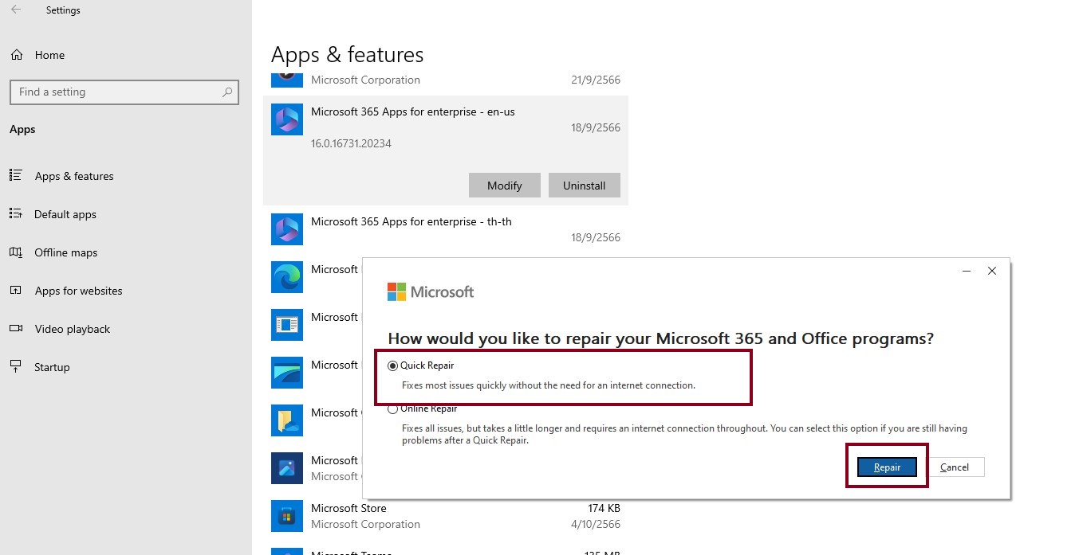Click the magnifier icon in search box
Screen dimensions: 1079x555
pos(227,92)
